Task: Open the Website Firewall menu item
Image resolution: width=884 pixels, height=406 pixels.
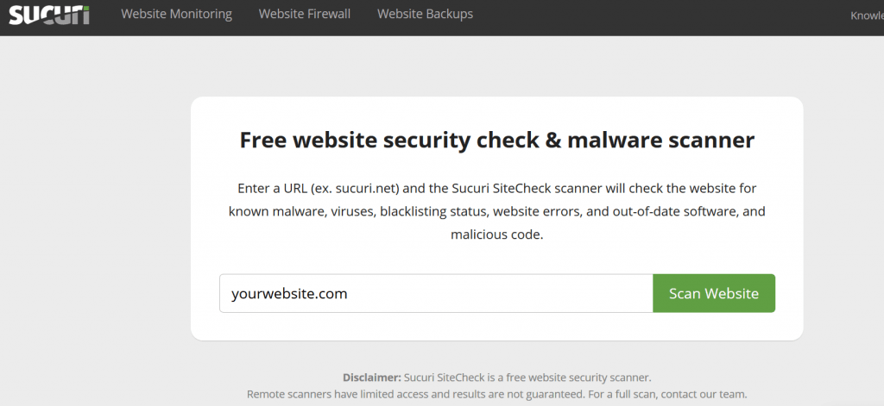Action: point(304,14)
